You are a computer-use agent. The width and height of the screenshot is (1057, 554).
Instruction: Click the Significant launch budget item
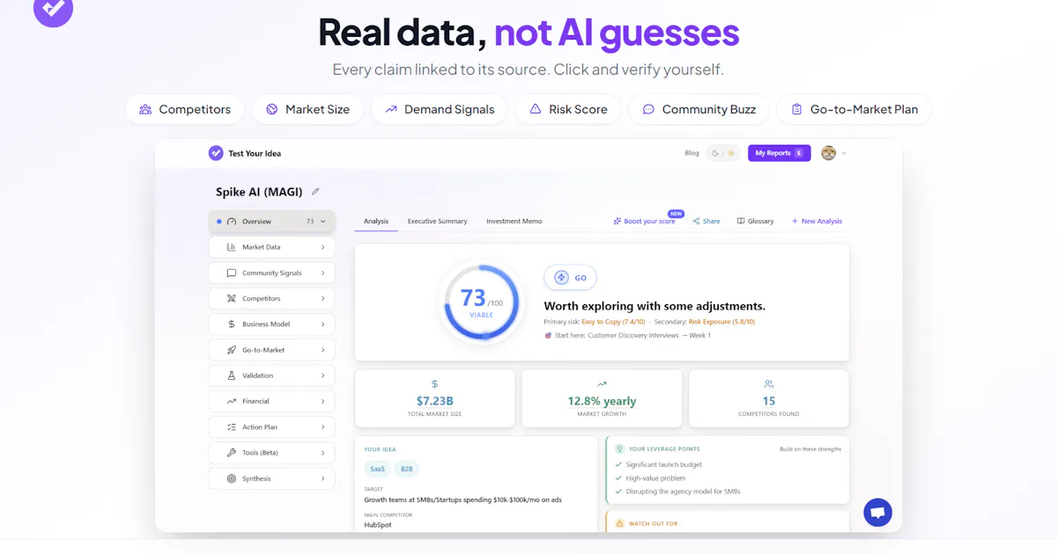(x=664, y=464)
